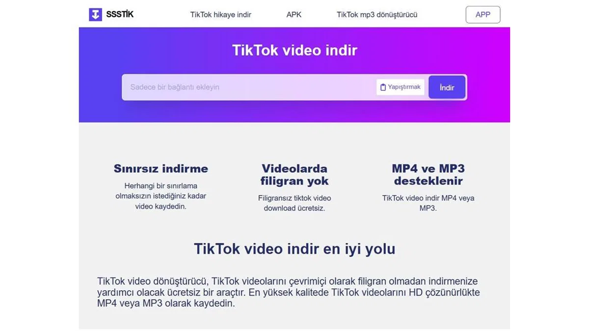Screen dimensions: 589x331
Task: Click the clipboard icon in the Yapıştırmak button
Action: [383, 87]
